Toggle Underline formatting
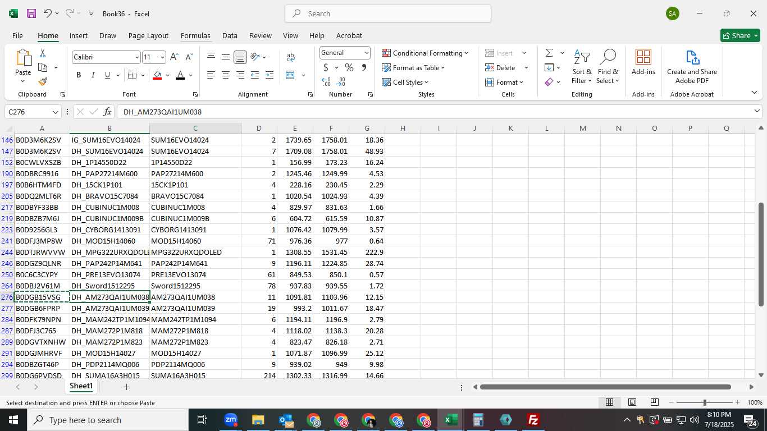Image resolution: width=767 pixels, height=431 pixels. [x=107, y=75]
